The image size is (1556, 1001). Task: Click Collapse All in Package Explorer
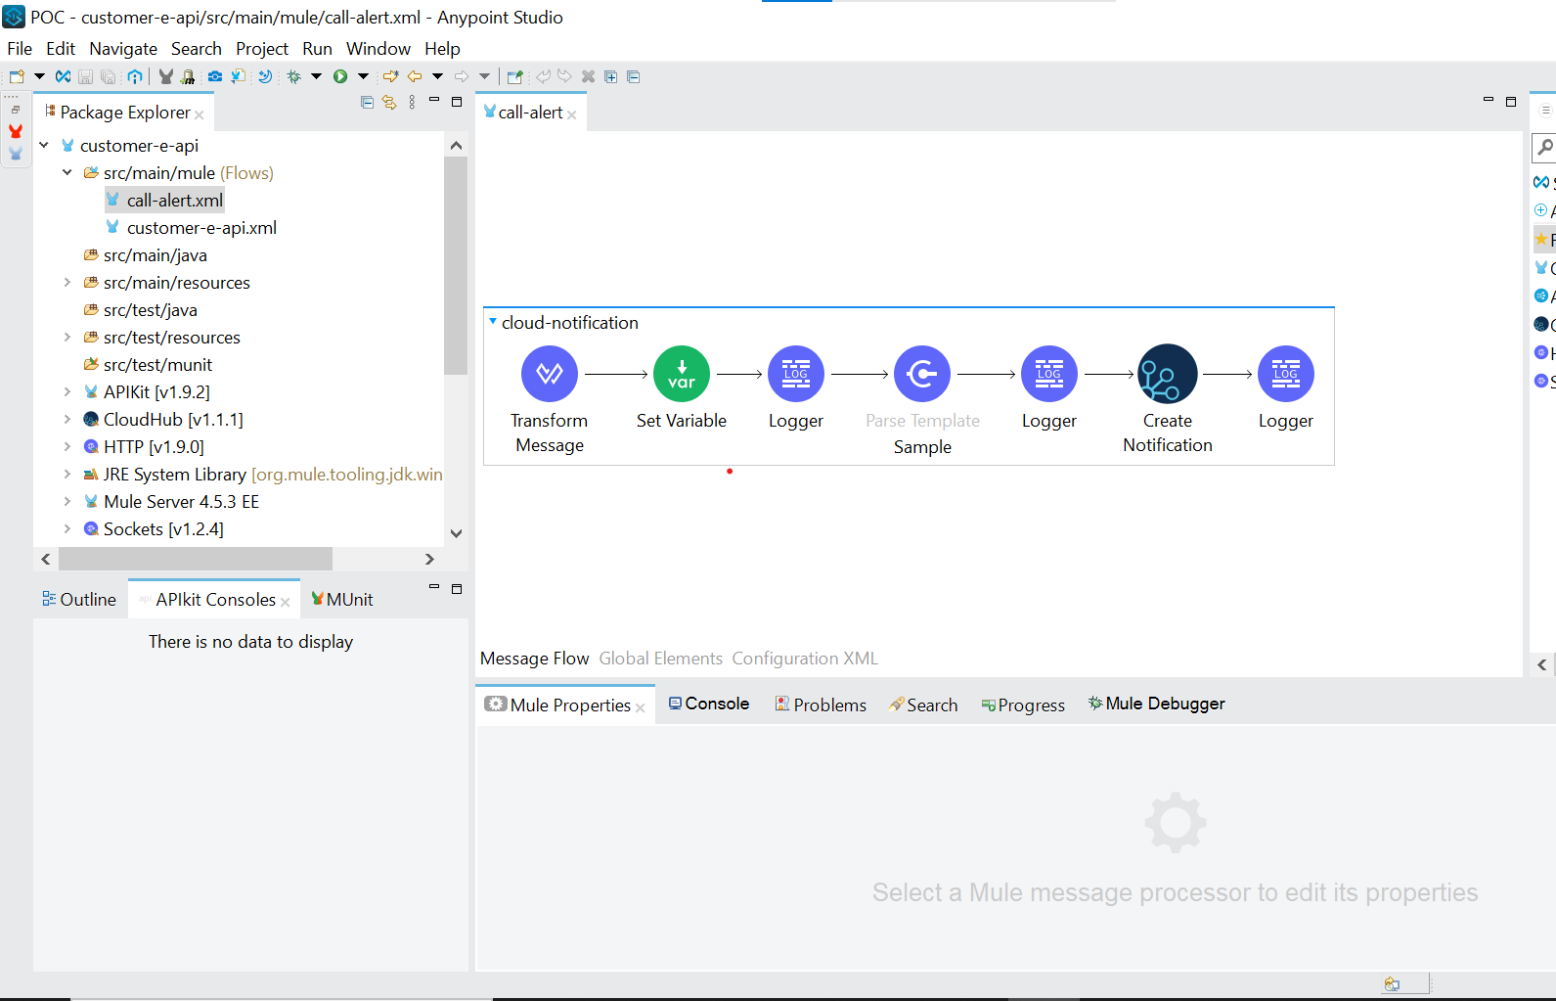[367, 102]
